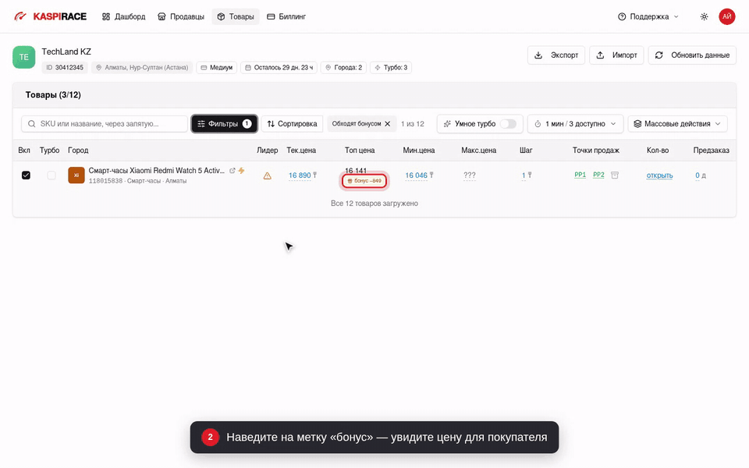Click the Экспорт button
The height and width of the screenshot is (468, 749).
point(556,55)
